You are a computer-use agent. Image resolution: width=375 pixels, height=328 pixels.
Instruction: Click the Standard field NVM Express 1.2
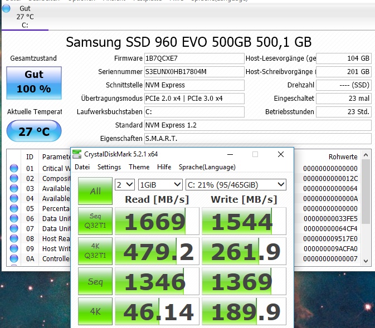tap(258, 125)
